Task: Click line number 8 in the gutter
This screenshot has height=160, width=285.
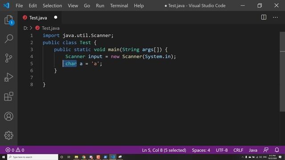Action: pyautogui.click(x=32, y=84)
